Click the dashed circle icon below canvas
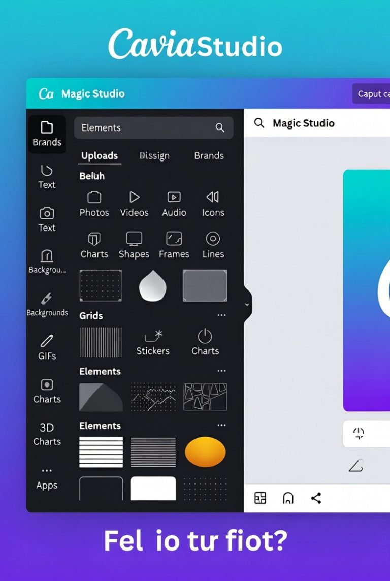 [x=359, y=433]
